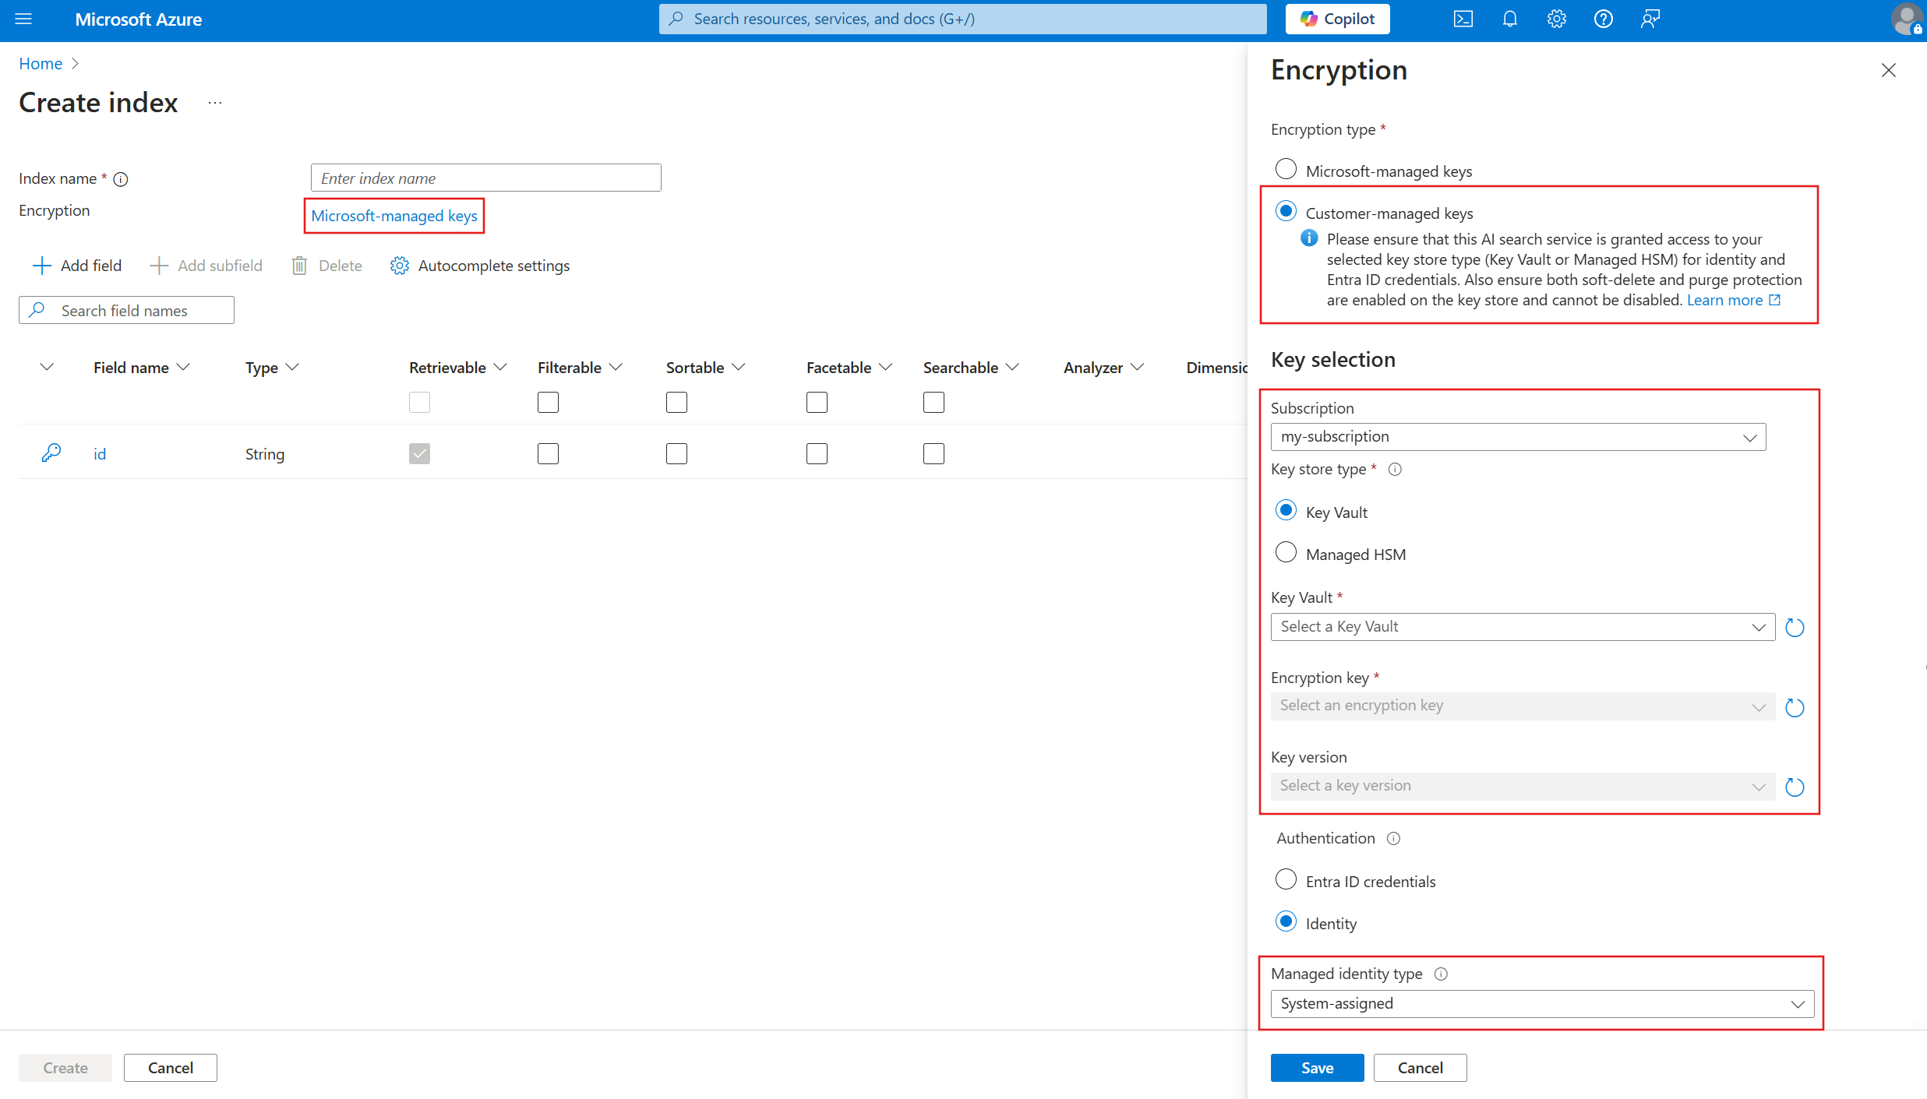The width and height of the screenshot is (1927, 1099).
Task: Refresh the Key Vault list
Action: [x=1794, y=627]
